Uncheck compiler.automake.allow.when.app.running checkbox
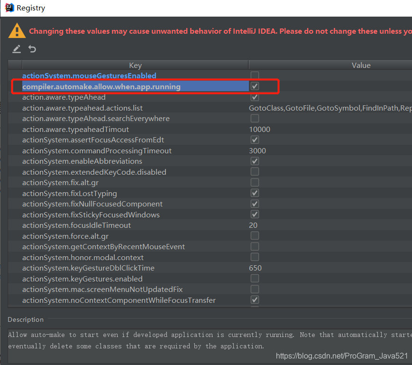The image size is (412, 365). (255, 86)
